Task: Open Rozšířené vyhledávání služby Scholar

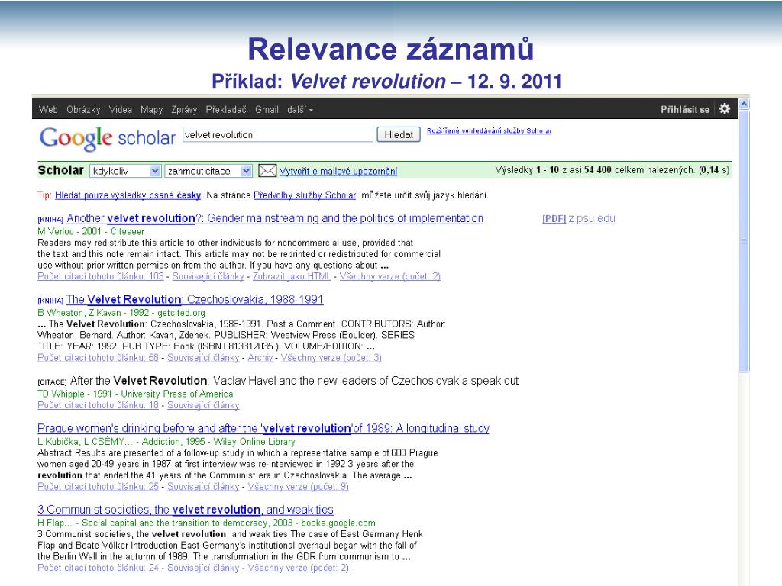Action: 490,130
